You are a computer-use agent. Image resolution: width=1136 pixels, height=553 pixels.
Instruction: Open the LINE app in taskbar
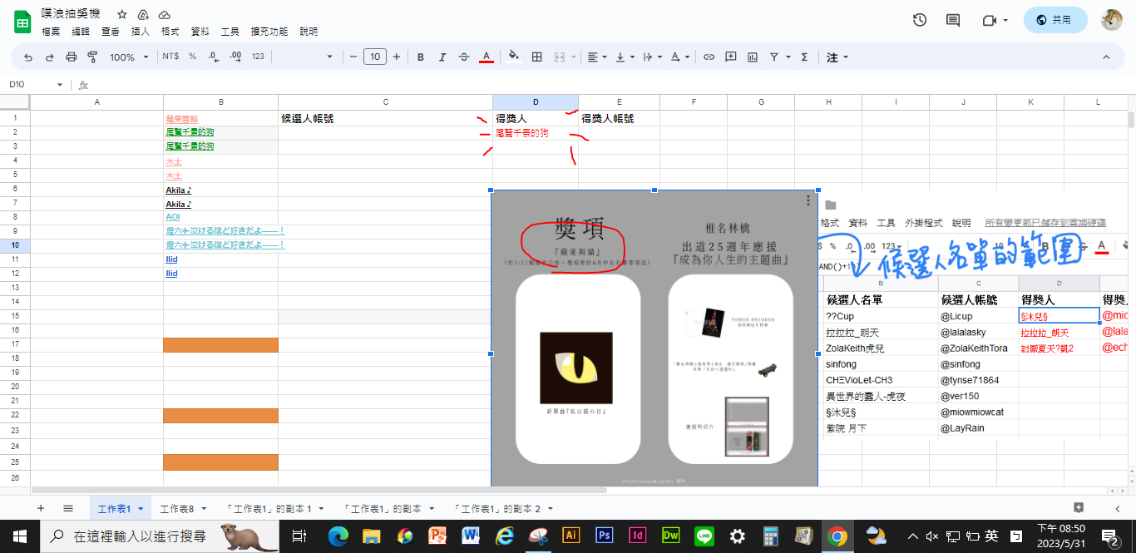[704, 536]
